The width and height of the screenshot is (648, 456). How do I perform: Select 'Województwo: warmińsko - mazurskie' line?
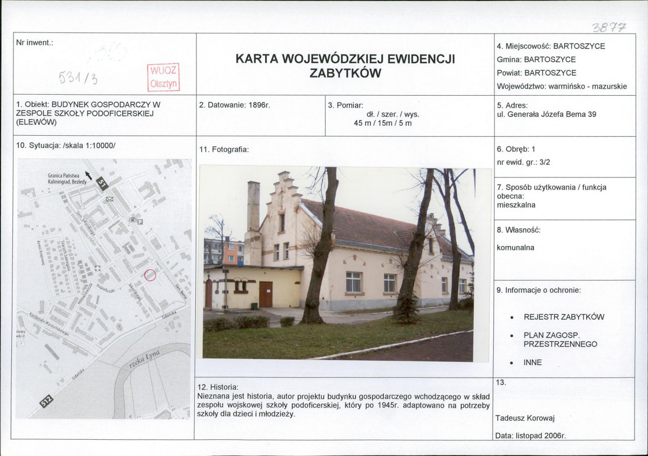562,87
